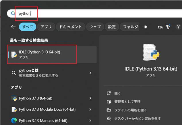Expand Python 3.13 Manuals chevron

point(90,121)
